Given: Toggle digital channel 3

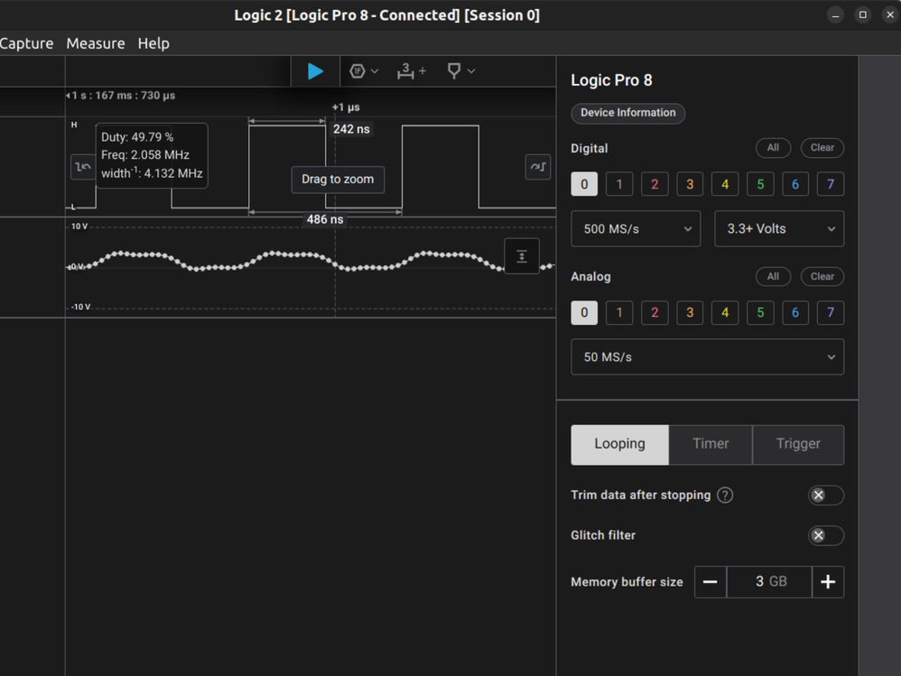Looking at the screenshot, I should point(690,184).
